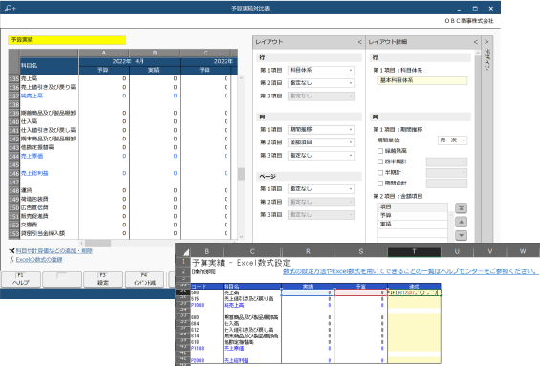Open the 列 第2項目 金額項目 dropdown
This screenshot has height=366, width=540.
[321, 142]
